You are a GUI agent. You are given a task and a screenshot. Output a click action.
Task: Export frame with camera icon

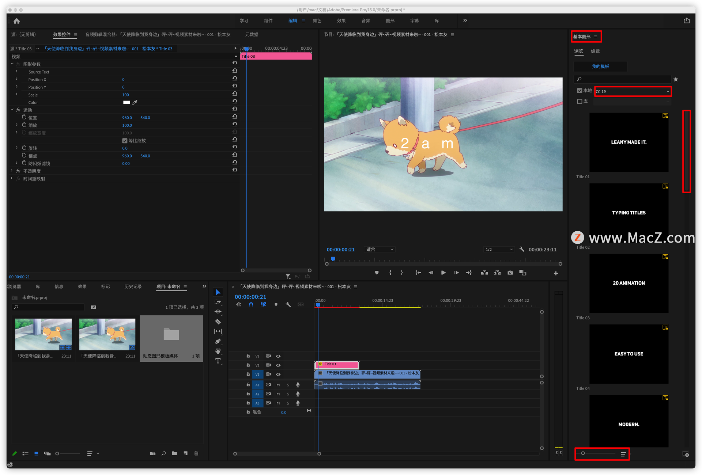(510, 273)
